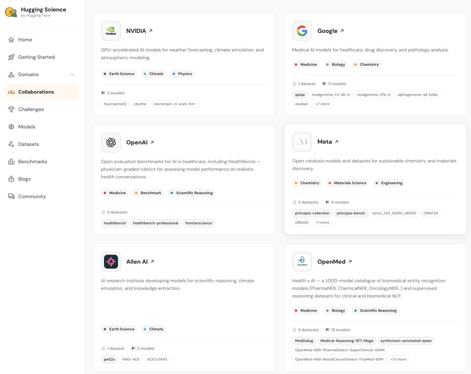Click the Engineering tag on Meta card
Image resolution: width=471 pixels, height=374 pixels.
[x=388, y=183]
